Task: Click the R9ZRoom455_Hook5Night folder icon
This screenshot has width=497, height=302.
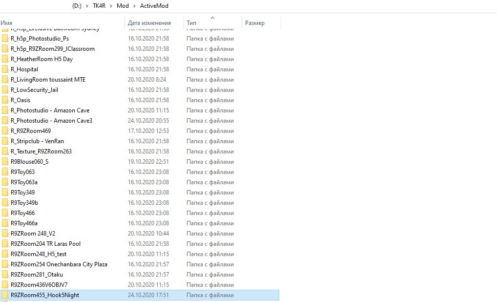Action: point(5,295)
